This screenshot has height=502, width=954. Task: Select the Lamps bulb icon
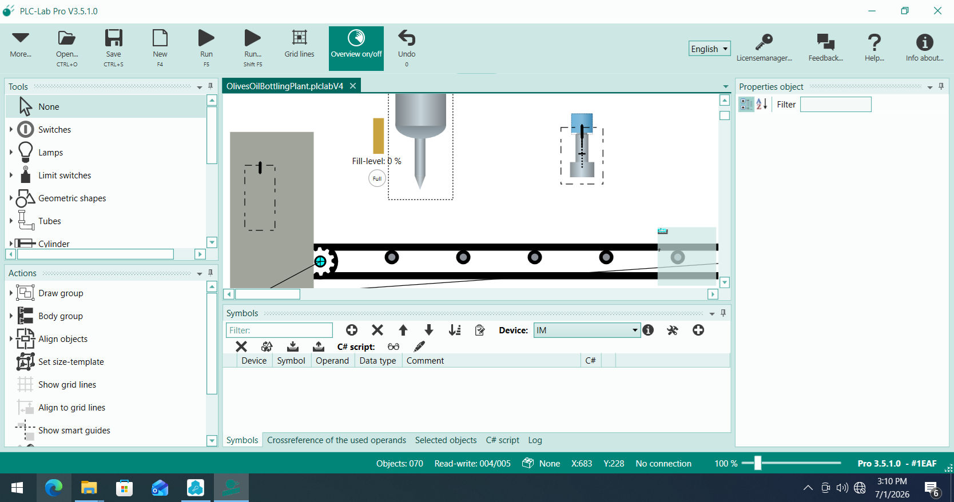coord(26,152)
